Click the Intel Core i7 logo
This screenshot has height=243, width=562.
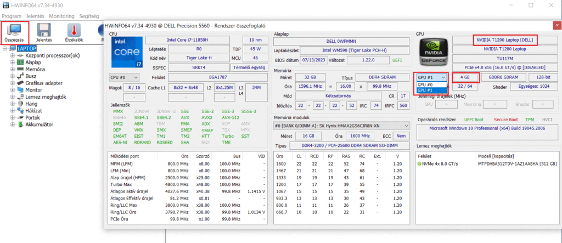126,53
